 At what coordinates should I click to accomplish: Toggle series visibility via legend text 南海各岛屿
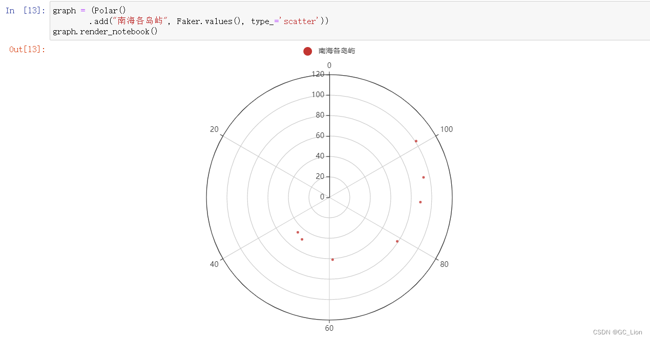coord(337,51)
